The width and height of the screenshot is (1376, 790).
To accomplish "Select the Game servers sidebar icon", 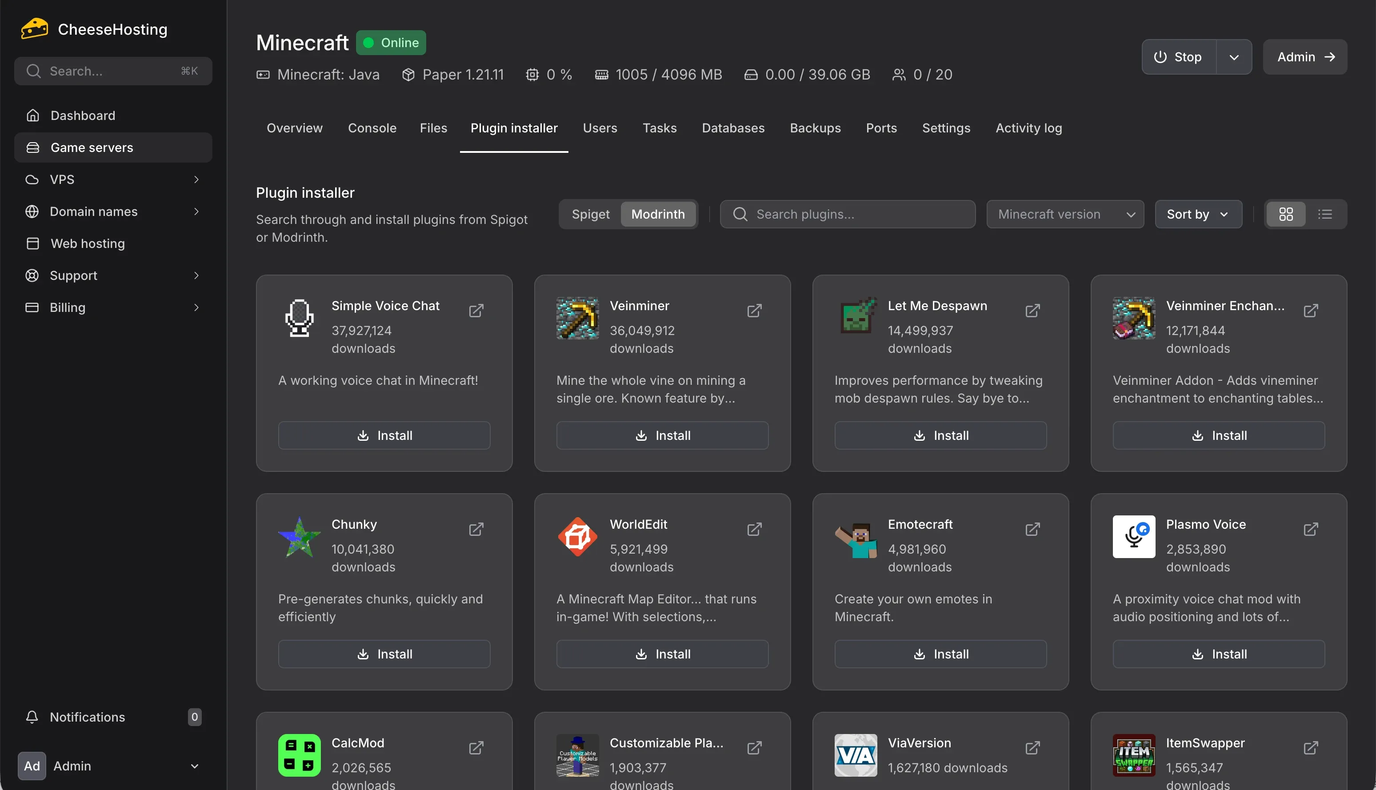I will [32, 147].
